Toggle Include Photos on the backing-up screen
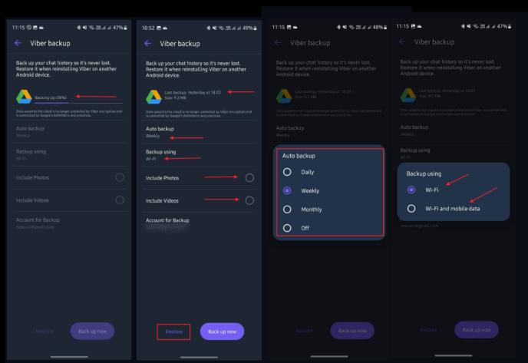The image size is (528, 363). click(x=120, y=177)
